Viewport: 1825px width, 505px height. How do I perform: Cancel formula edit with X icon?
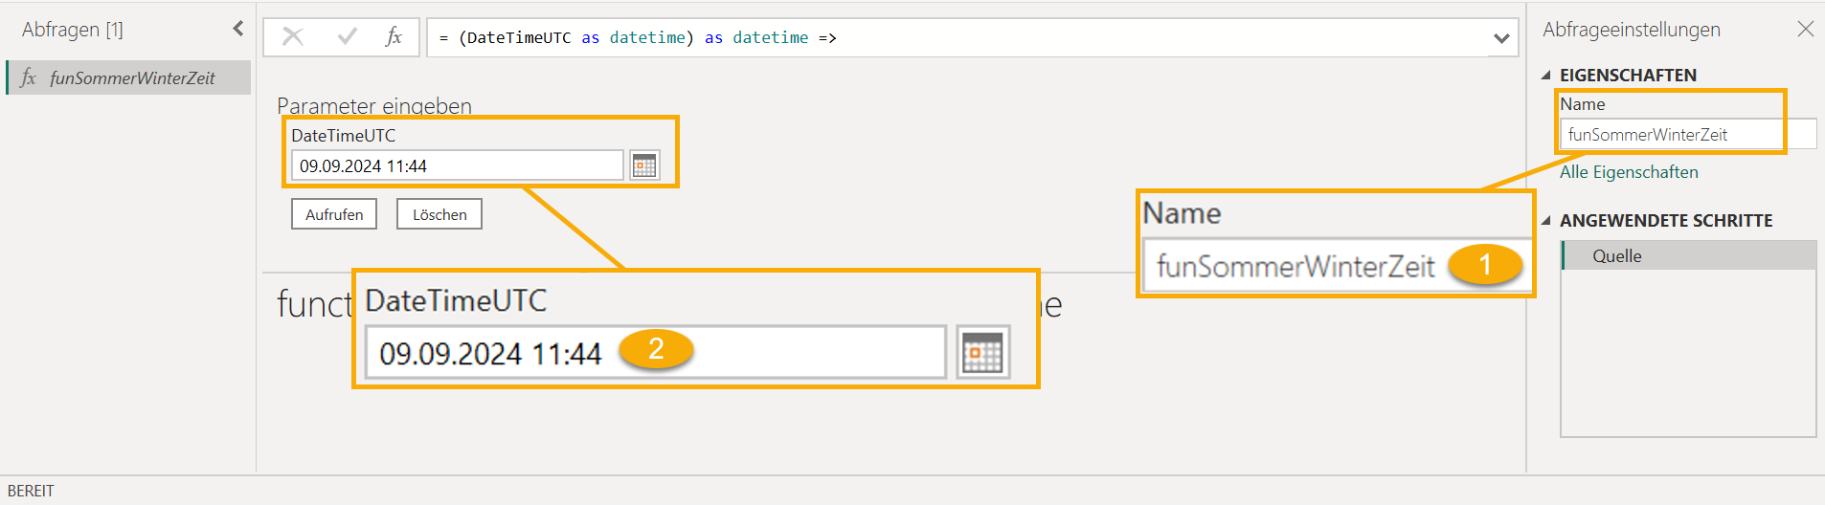click(293, 37)
